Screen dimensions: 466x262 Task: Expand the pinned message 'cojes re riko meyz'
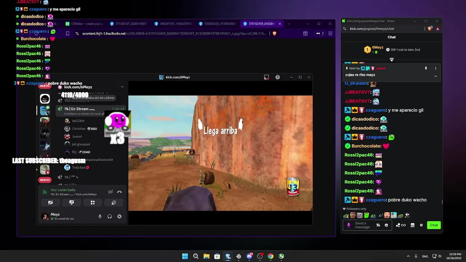tap(435, 76)
